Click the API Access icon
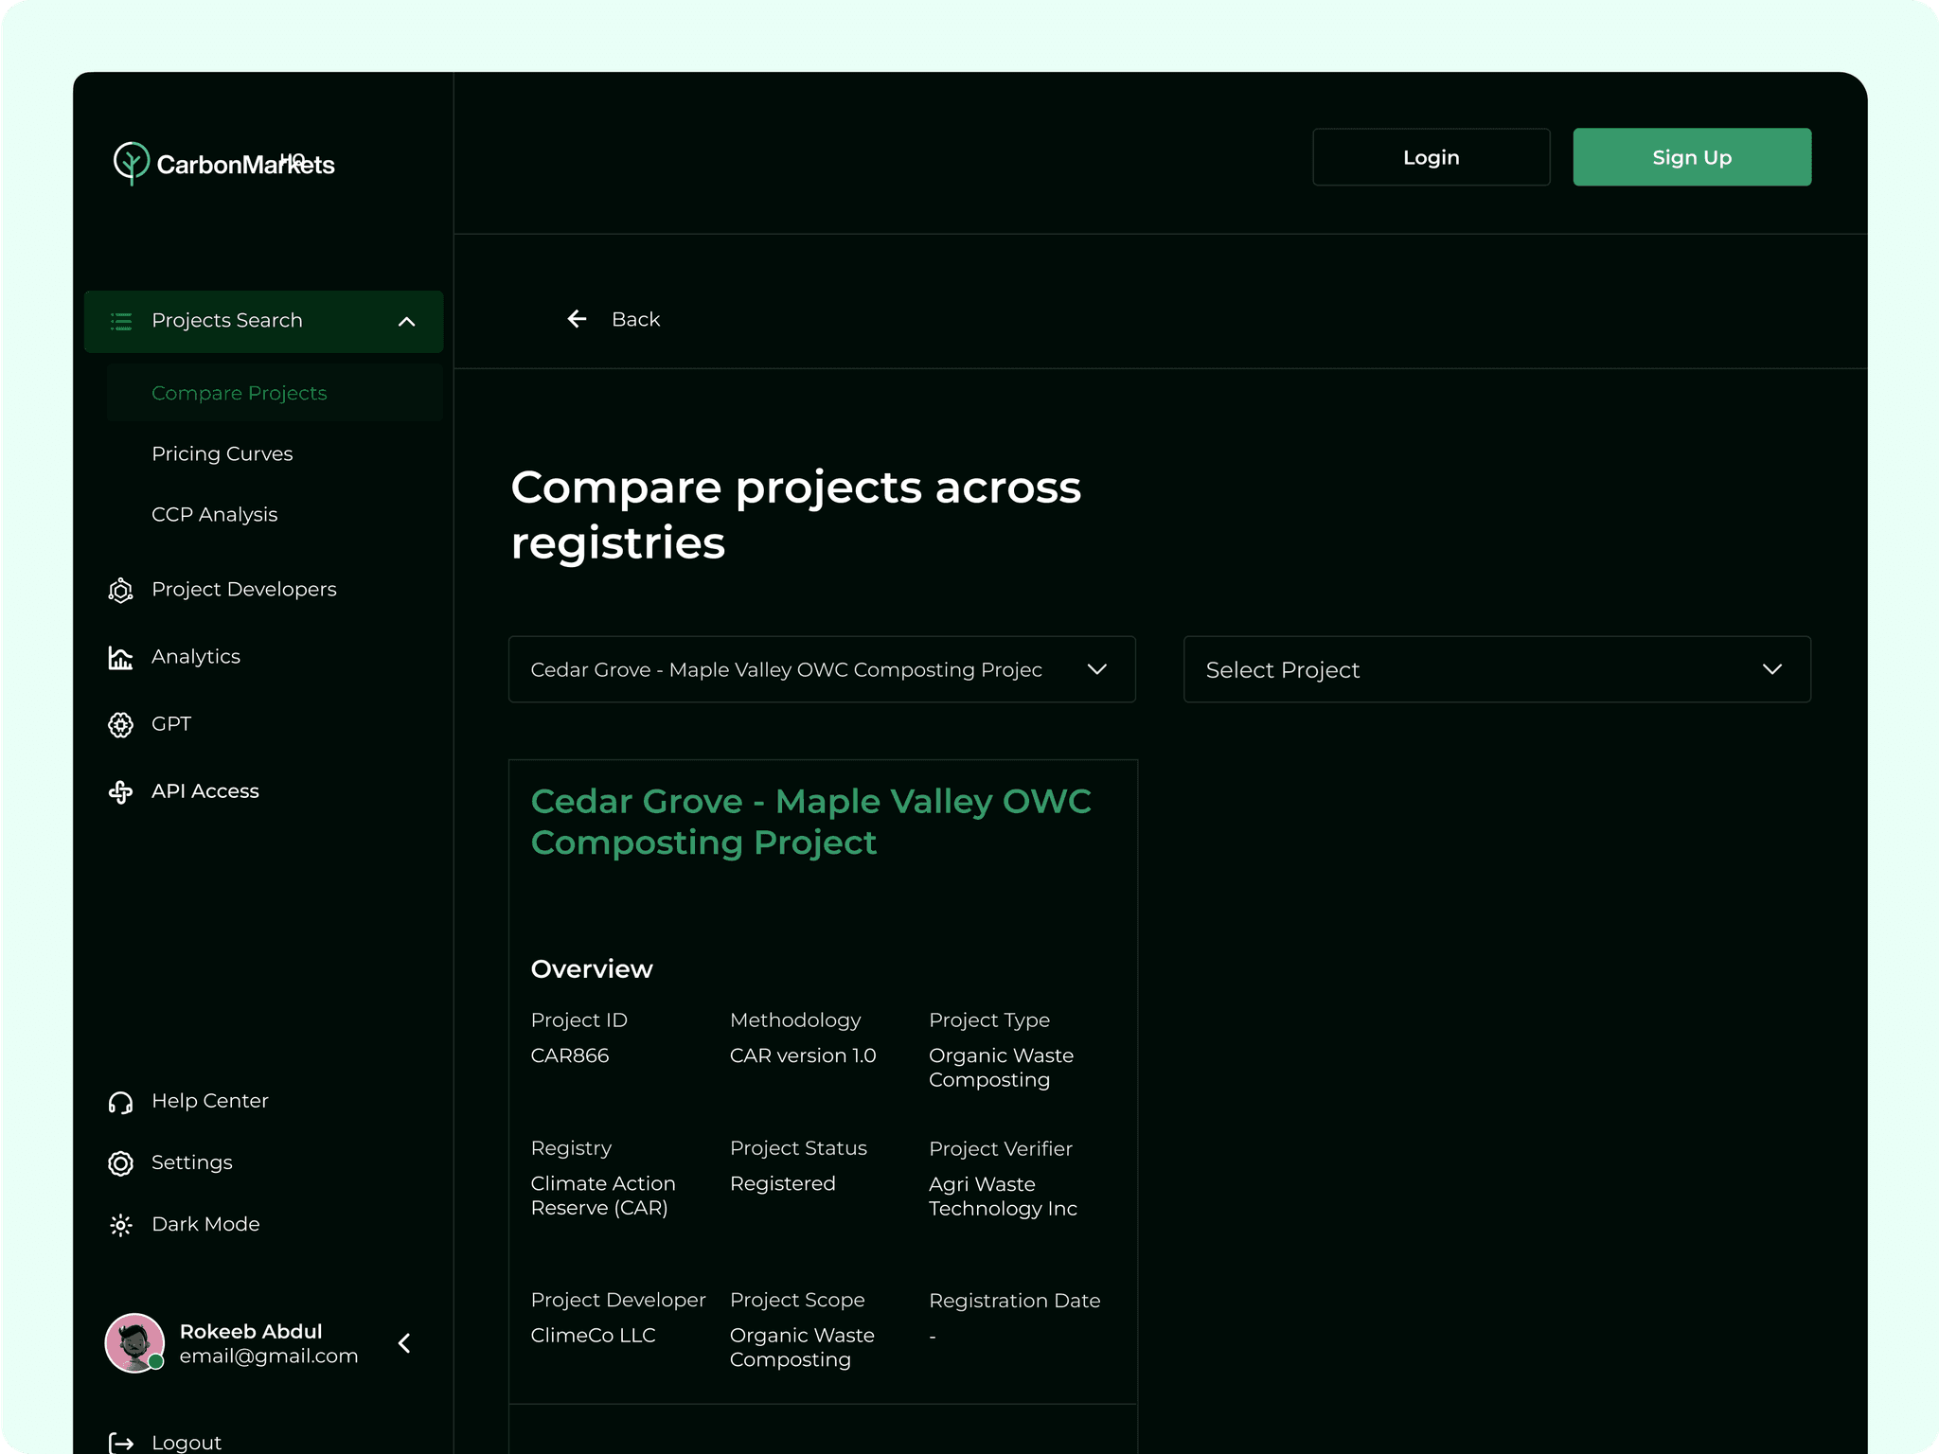The height and width of the screenshot is (1454, 1939). coord(120,792)
